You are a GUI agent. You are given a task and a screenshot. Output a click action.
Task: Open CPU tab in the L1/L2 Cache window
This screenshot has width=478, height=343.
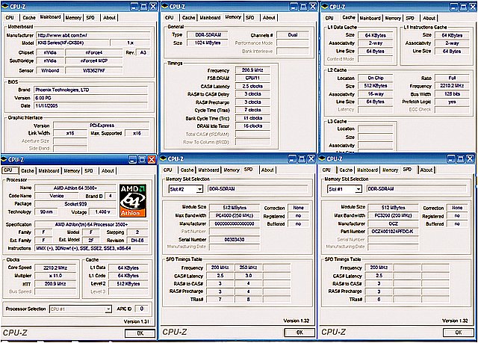coord(329,18)
